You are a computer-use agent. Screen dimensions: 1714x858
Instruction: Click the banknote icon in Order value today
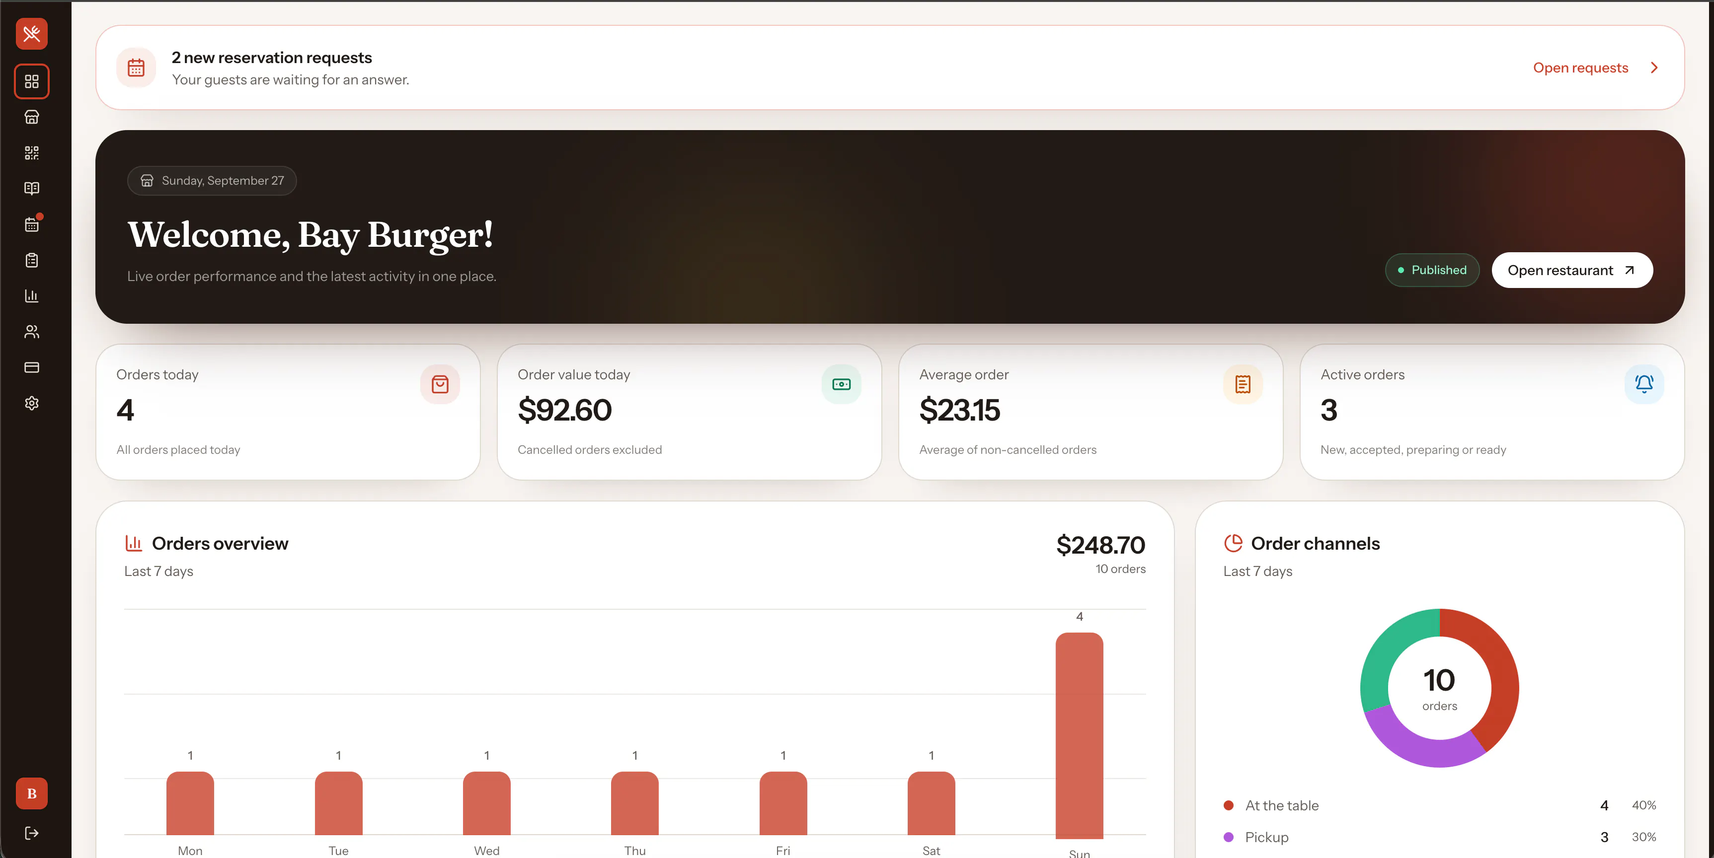tap(841, 384)
